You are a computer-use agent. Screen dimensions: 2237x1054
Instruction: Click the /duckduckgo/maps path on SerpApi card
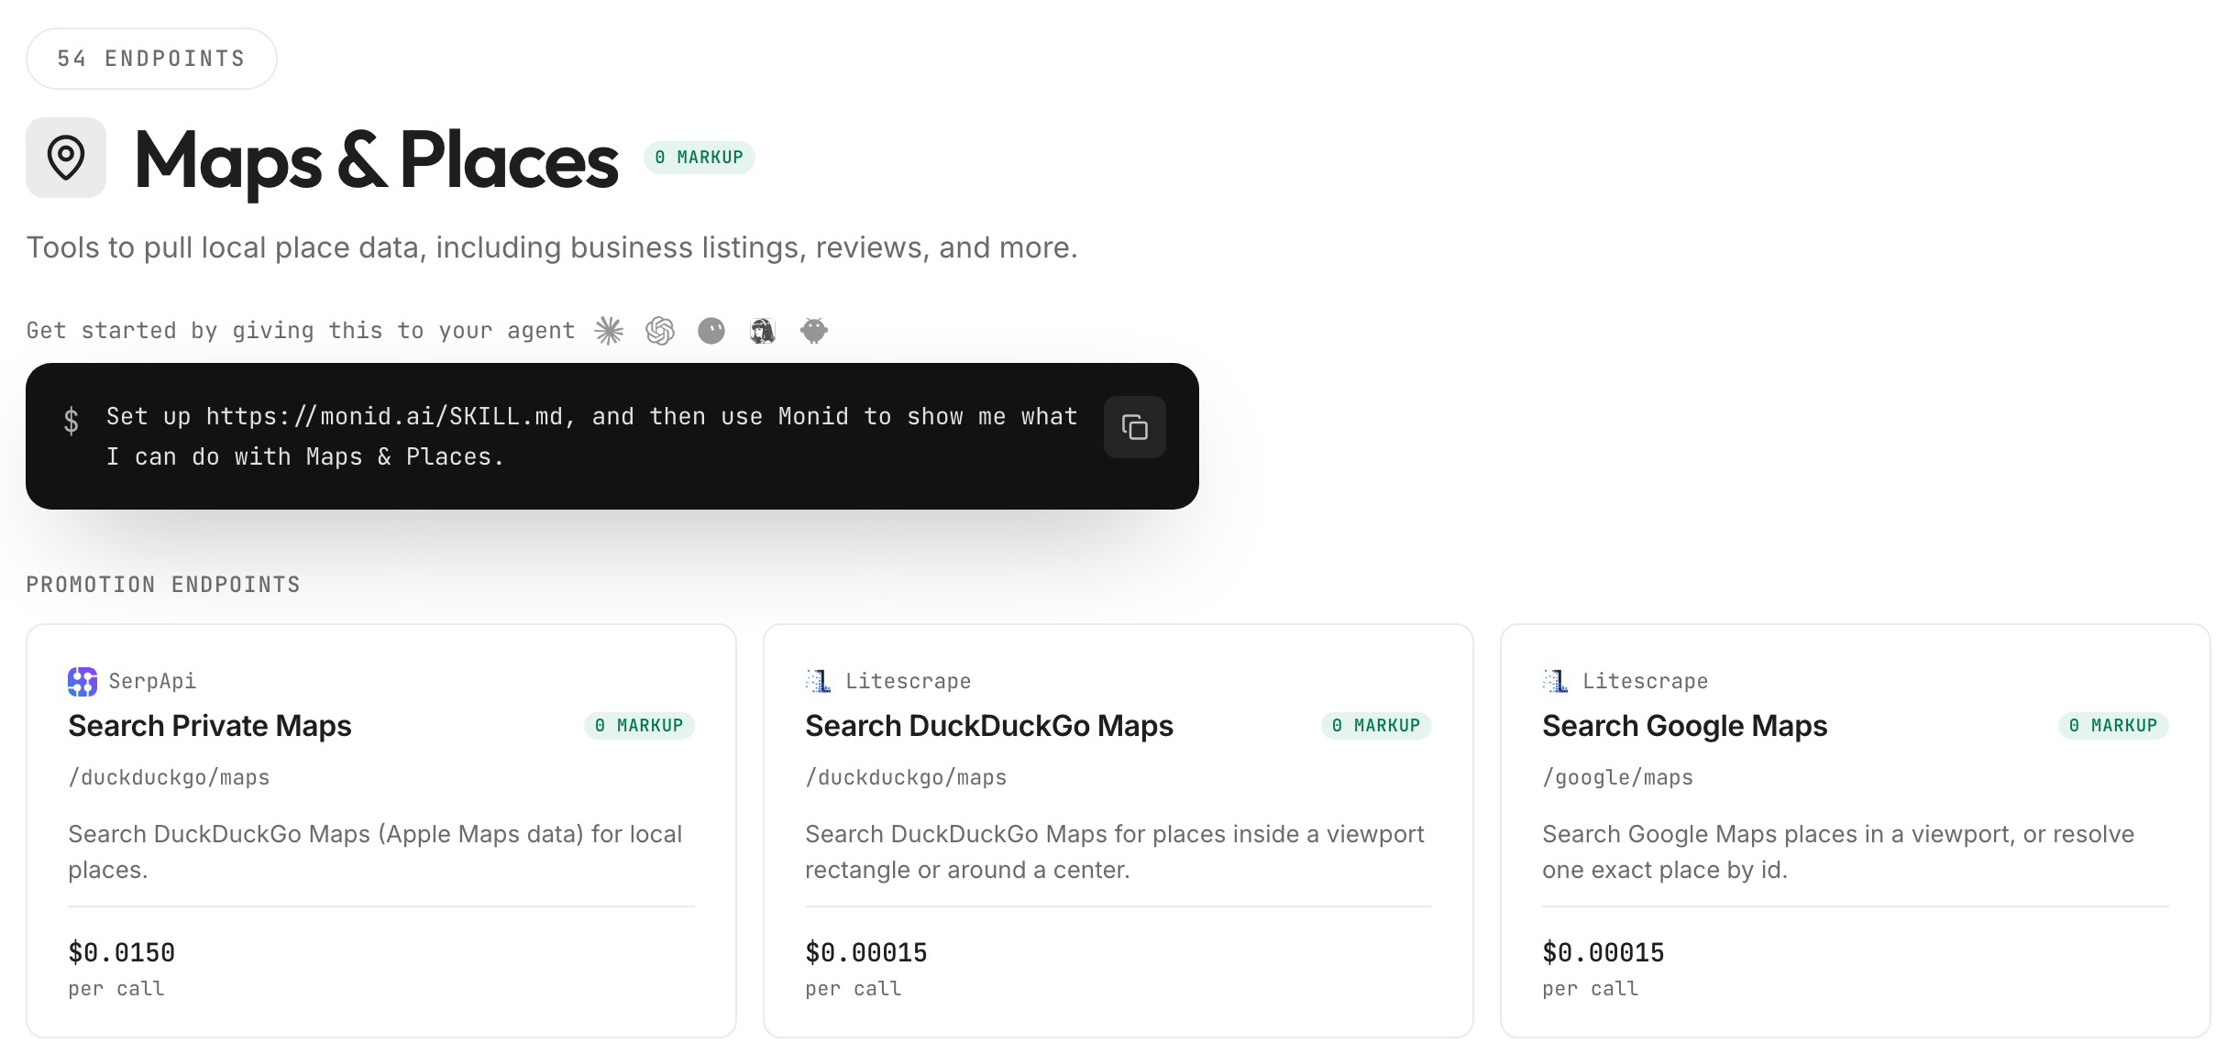click(169, 777)
